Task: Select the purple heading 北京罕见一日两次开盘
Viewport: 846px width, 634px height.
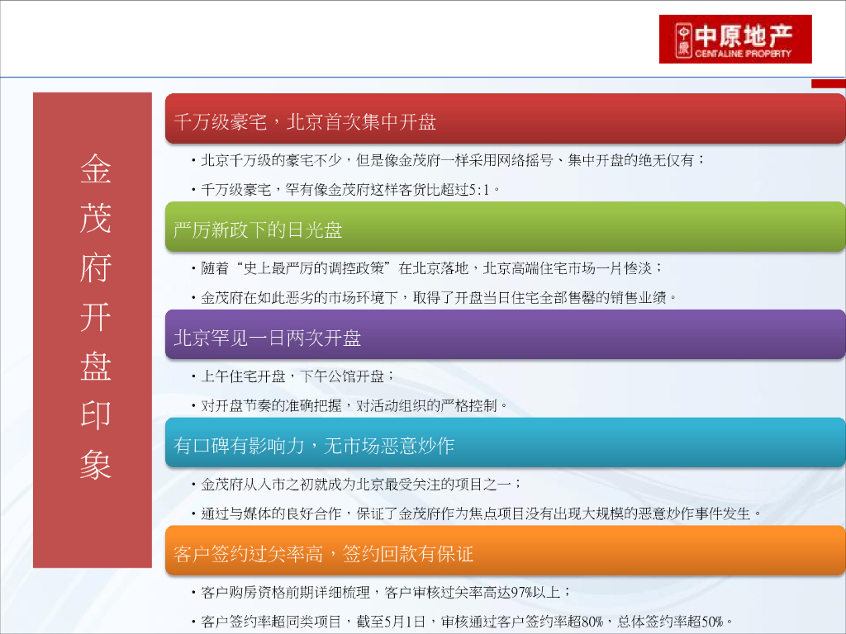Action: (x=505, y=335)
